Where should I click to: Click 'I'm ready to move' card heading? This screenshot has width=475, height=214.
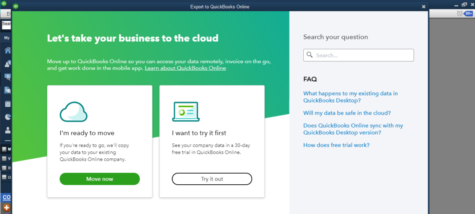pos(87,133)
